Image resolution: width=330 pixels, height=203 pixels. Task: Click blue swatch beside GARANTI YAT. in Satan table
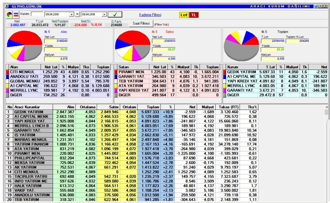coord(116,77)
